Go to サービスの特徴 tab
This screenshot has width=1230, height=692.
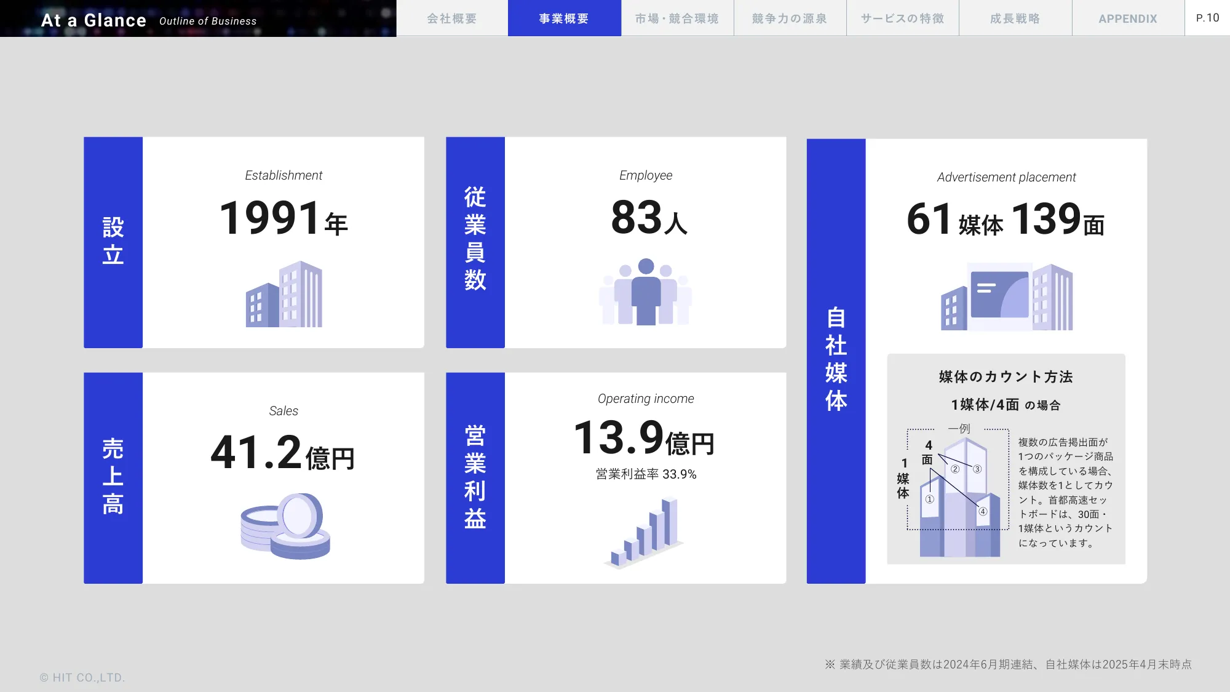(902, 18)
